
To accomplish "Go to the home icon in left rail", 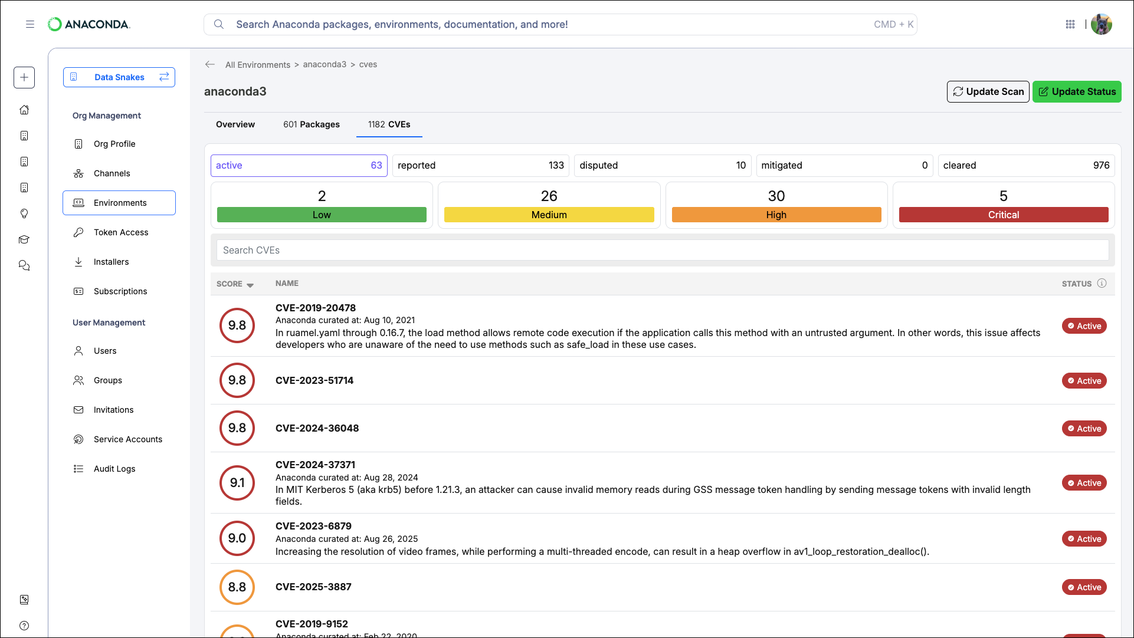I will (24, 110).
